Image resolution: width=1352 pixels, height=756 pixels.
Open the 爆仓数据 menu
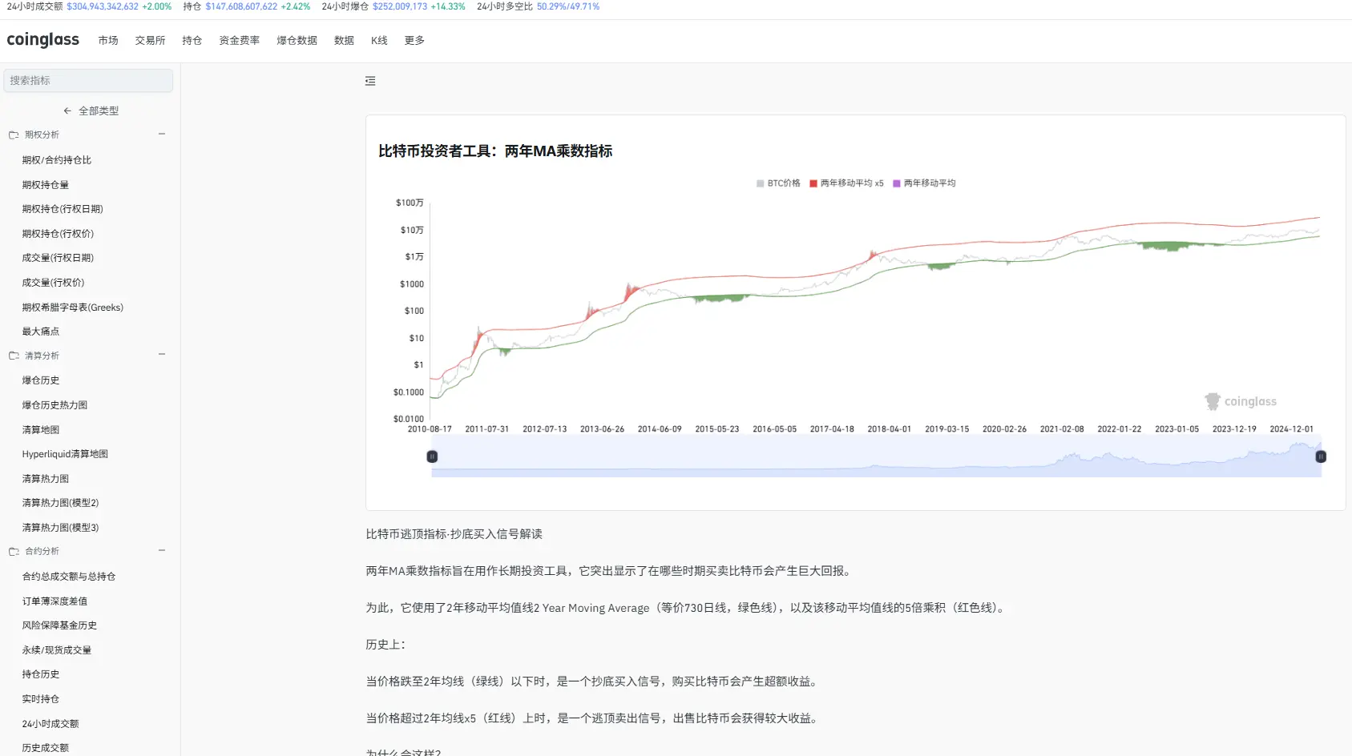297,41
